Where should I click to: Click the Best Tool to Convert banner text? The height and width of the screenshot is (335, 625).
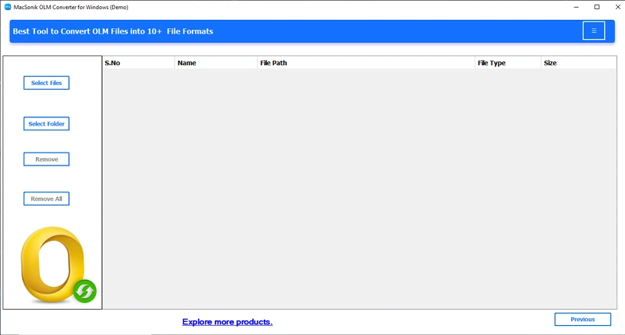tap(113, 31)
